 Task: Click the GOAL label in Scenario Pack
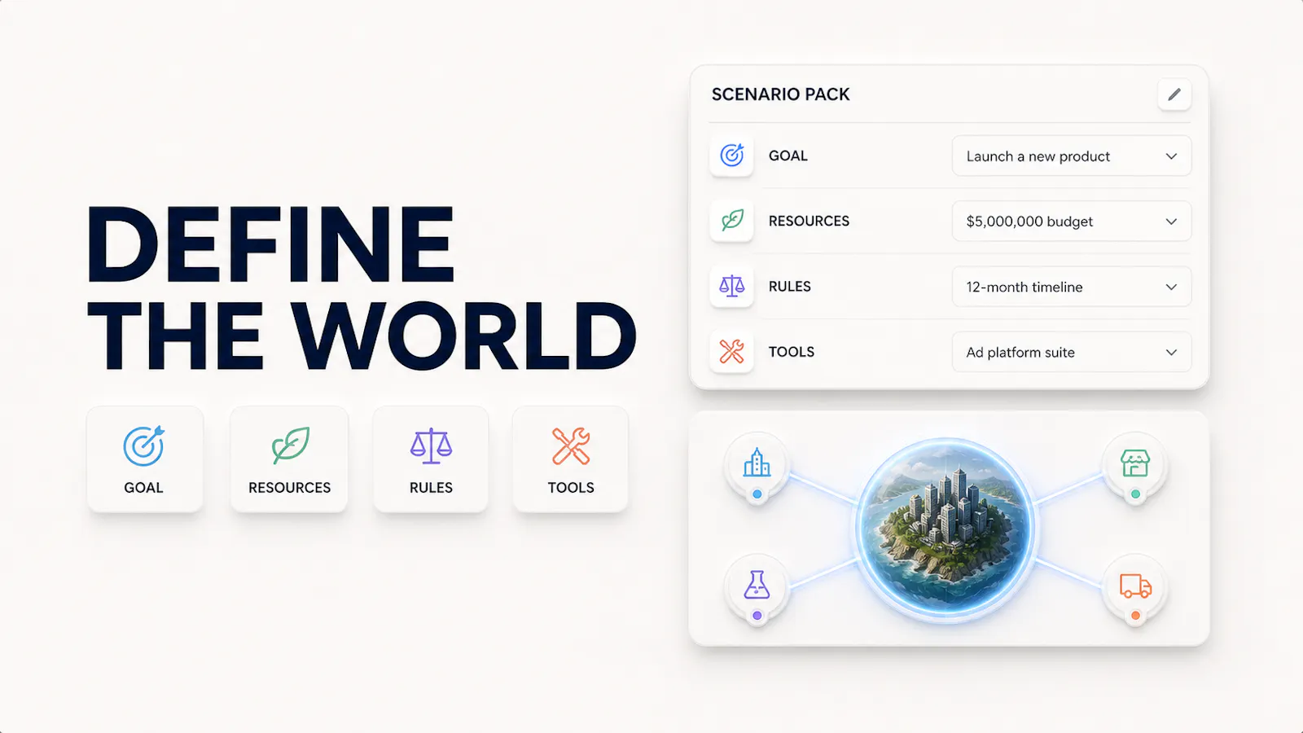(788, 156)
